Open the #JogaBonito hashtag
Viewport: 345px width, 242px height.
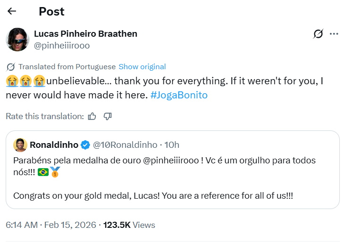178,95
